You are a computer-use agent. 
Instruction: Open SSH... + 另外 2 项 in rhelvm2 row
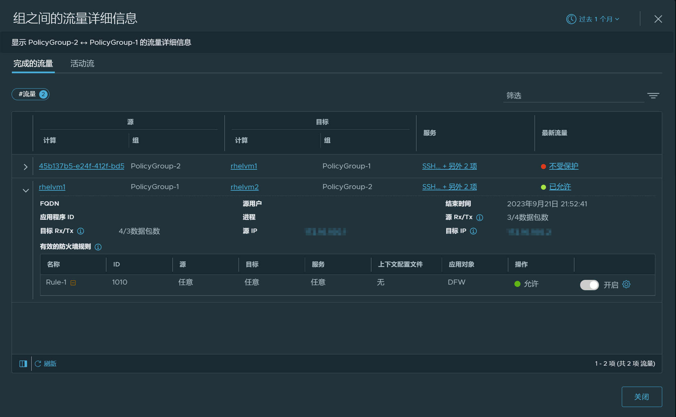click(450, 187)
